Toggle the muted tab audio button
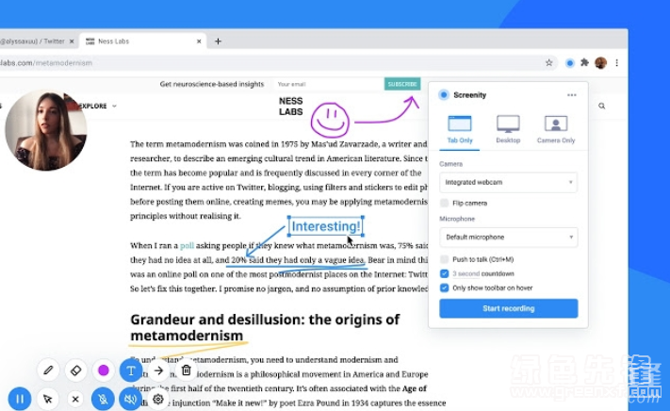 click(130, 399)
